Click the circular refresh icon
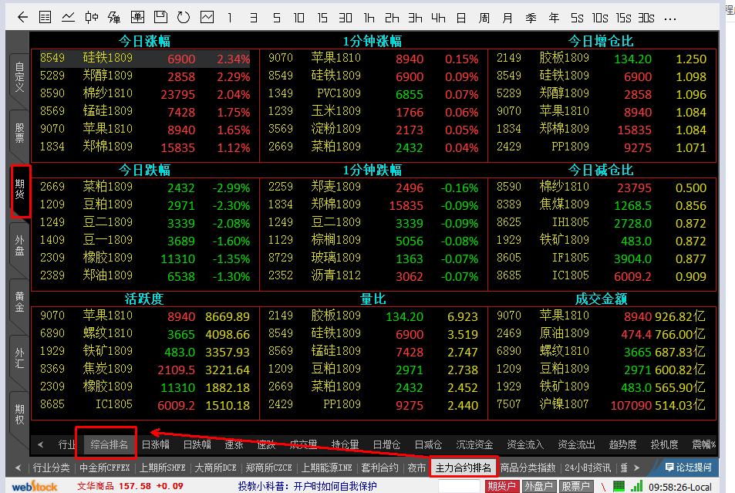The height and width of the screenshot is (493, 735). click(x=184, y=17)
